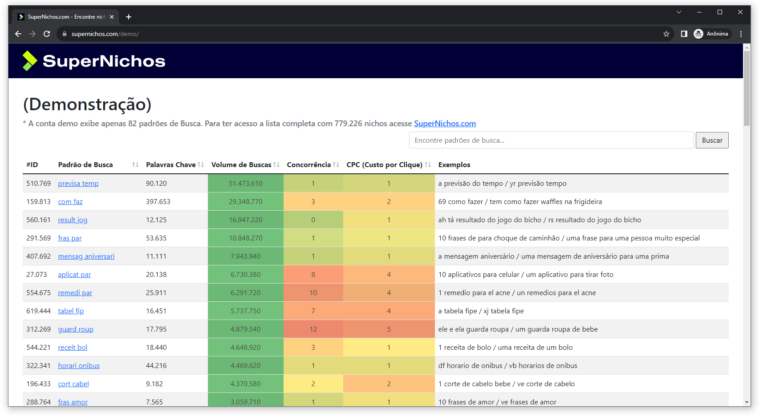This screenshot has height=416, width=759.
Task: Click the volume cell 4.370.580
Action: tap(246, 384)
